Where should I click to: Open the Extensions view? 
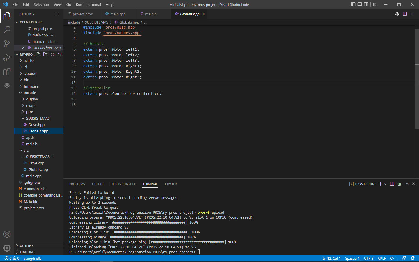coord(7,71)
